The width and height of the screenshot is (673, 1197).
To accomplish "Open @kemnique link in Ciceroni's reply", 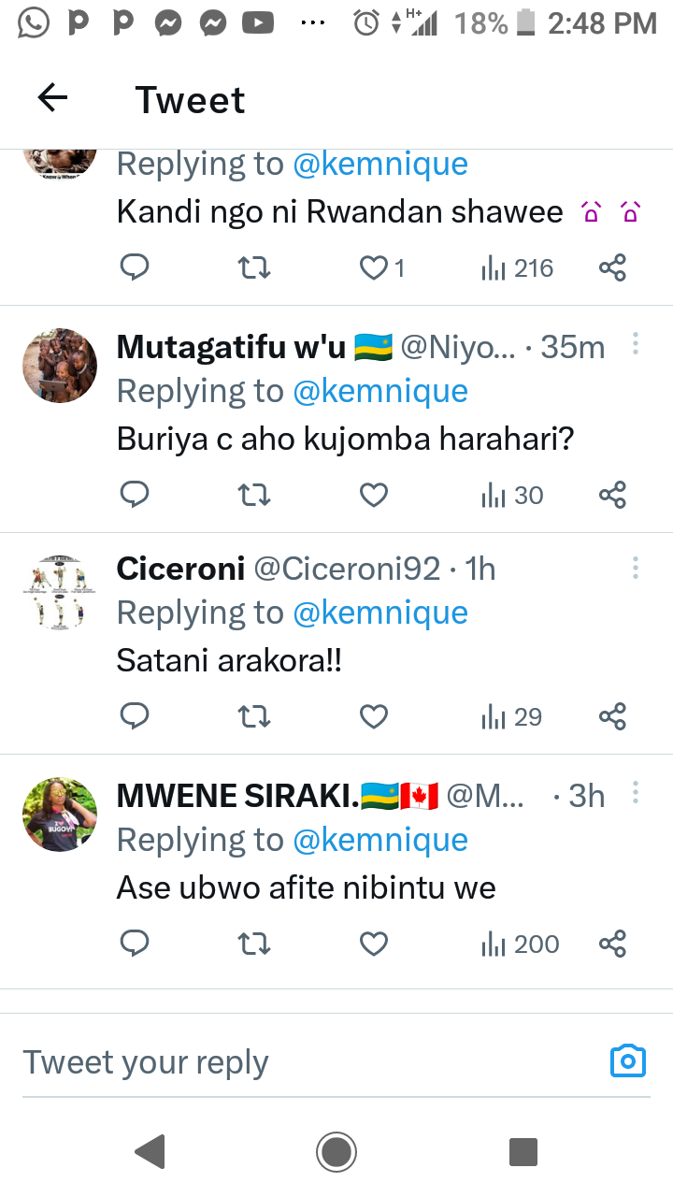I will point(380,613).
